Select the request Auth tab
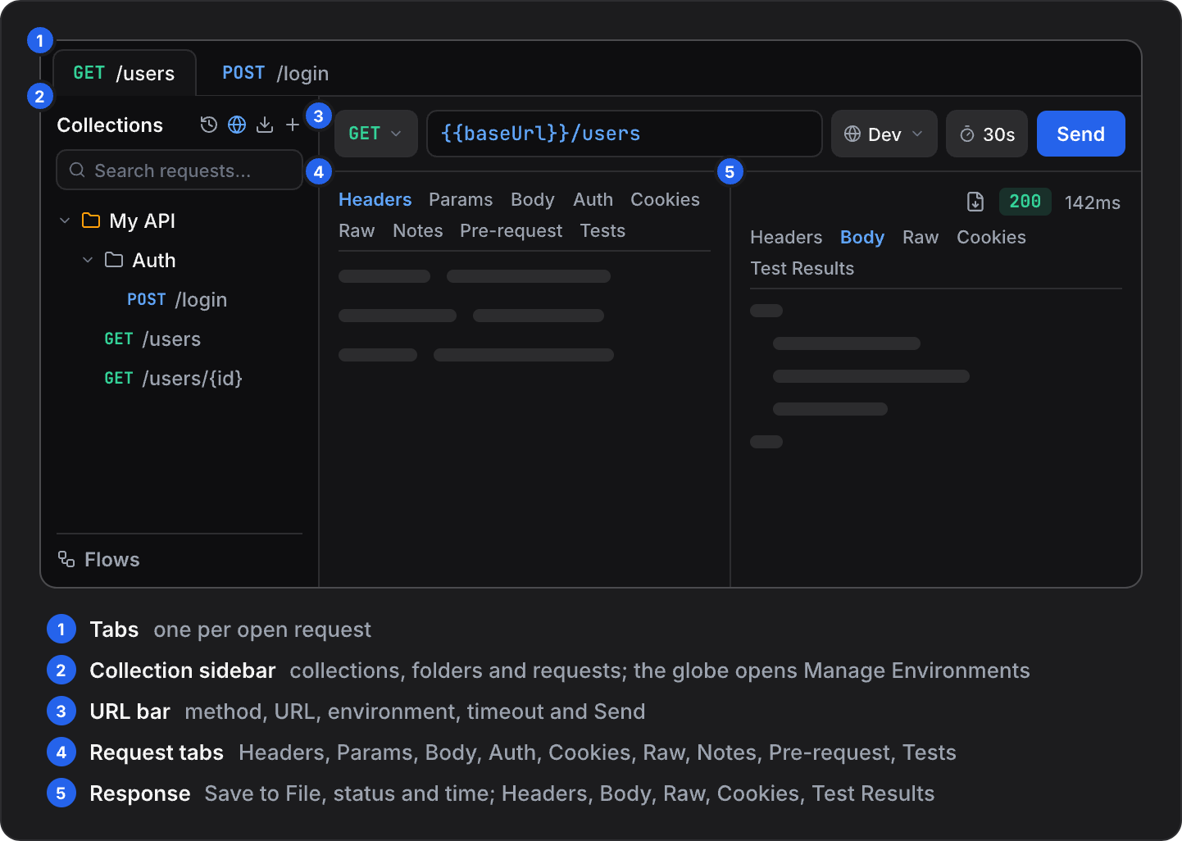The height and width of the screenshot is (841, 1182). coord(593,199)
